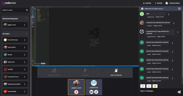This screenshot has height=96, width=183.
Task: Select user satish-313 in list
Action: (x=15, y=62)
